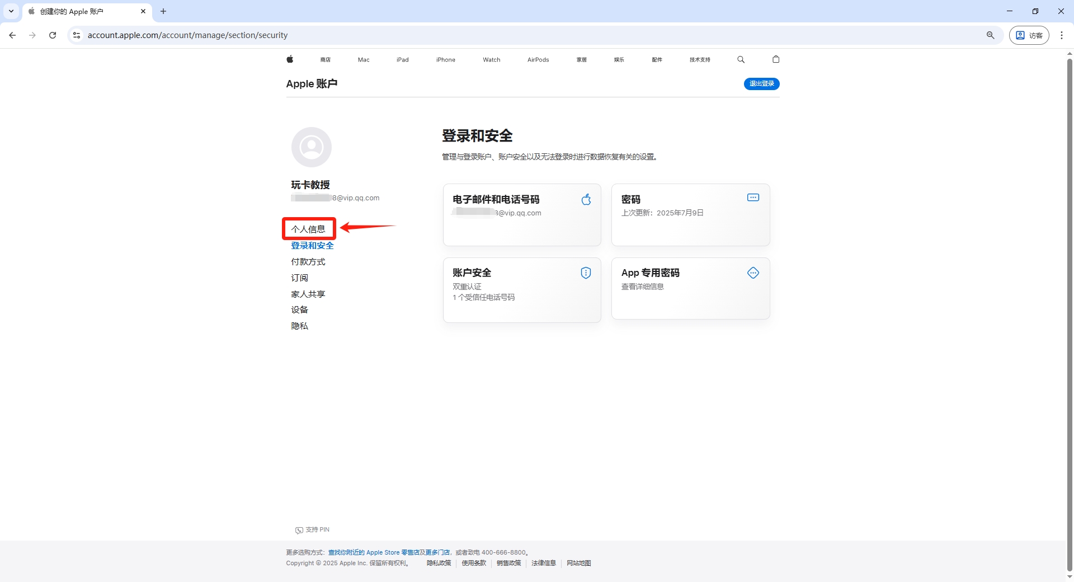Select 隐私 in the sidebar
Screen dimensions: 1074x582
click(299, 326)
